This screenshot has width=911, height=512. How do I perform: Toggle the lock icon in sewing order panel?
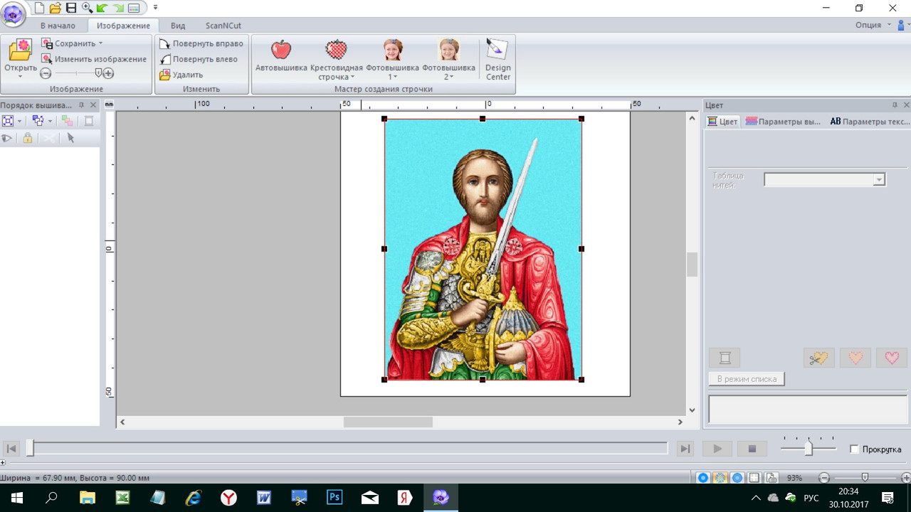[x=28, y=138]
